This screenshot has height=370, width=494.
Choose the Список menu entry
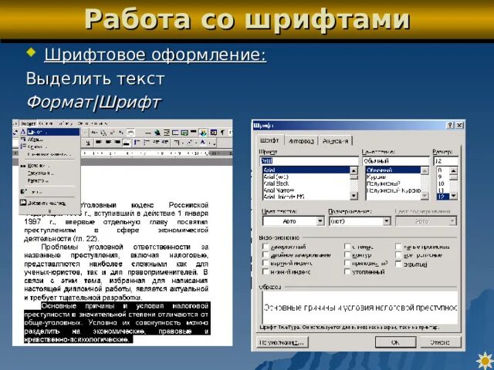[49, 146]
